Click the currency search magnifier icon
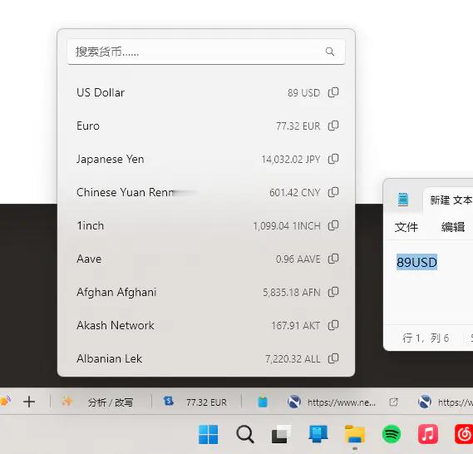 pos(330,52)
